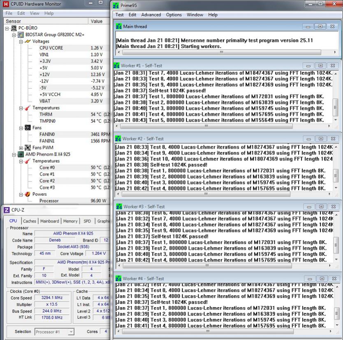Click Worker #2 horizontal scrollbar thumb
Screen dimensions: 343x340
coord(206,194)
